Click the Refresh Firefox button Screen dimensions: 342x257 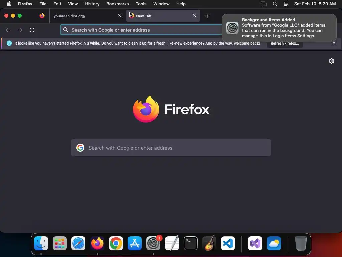click(x=285, y=43)
